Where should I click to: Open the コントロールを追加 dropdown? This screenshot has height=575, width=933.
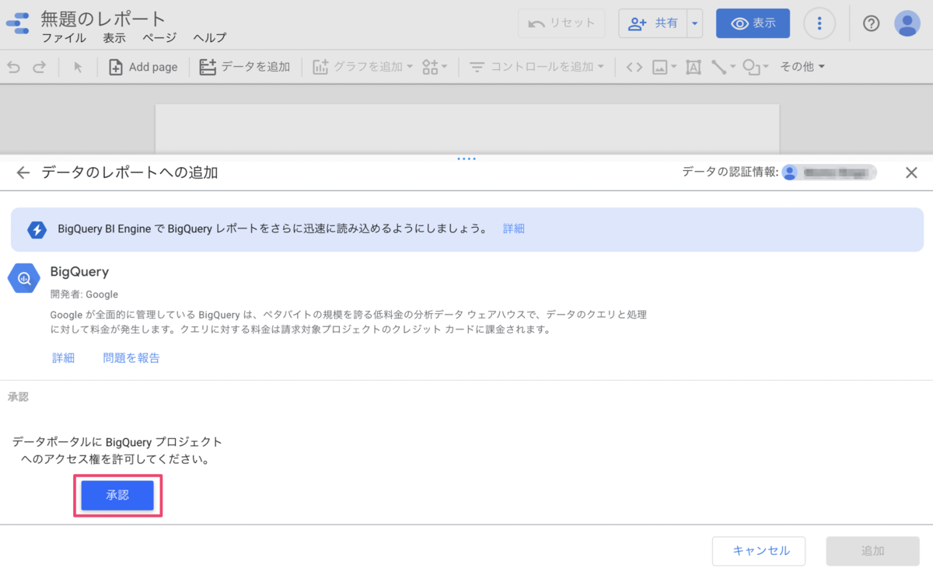point(537,68)
